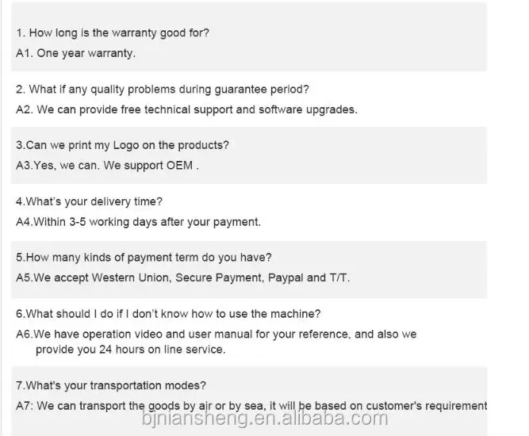
Task: Click the "24 hours on line service" line
Action: [131, 349]
